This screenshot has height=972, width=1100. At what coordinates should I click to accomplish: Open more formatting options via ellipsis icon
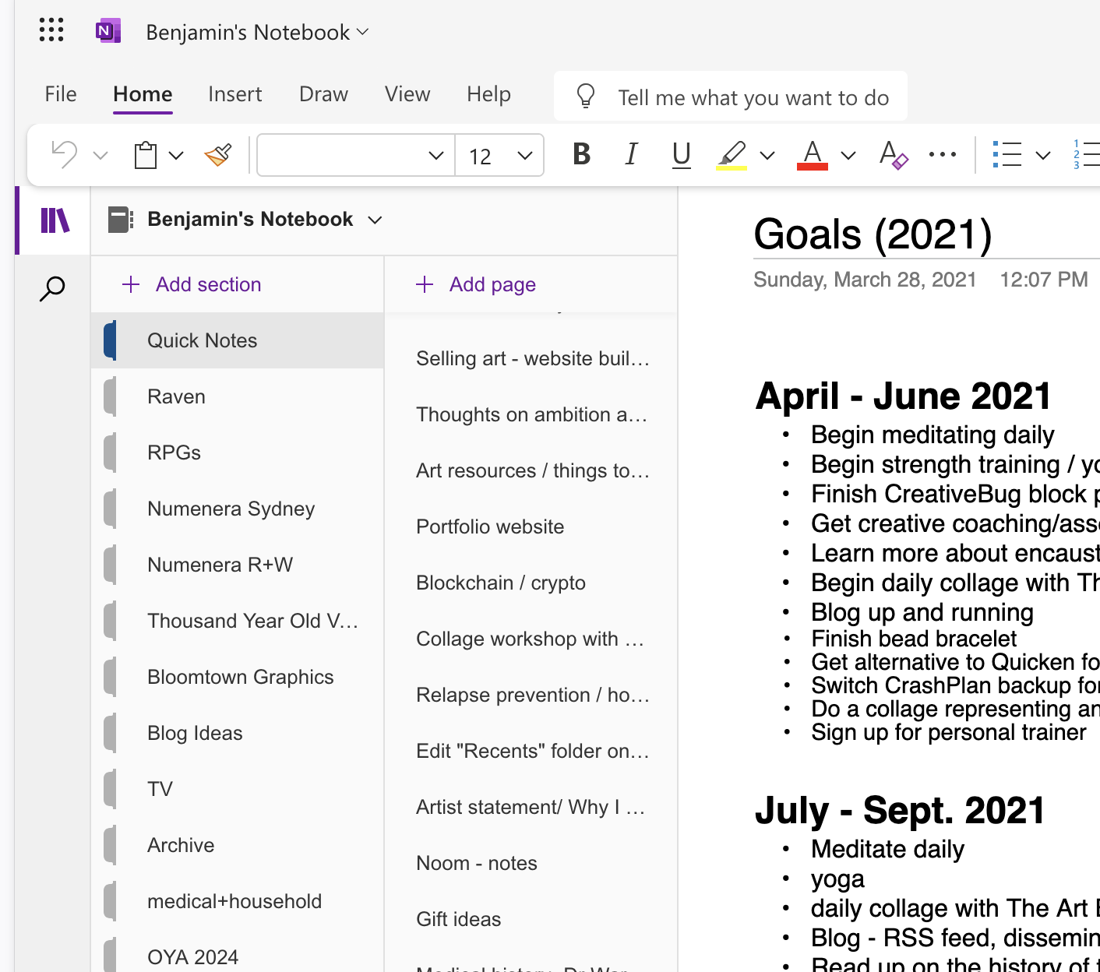tap(942, 154)
